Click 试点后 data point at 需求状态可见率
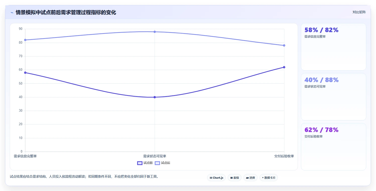376x191 pixels. pyautogui.click(x=155, y=32)
